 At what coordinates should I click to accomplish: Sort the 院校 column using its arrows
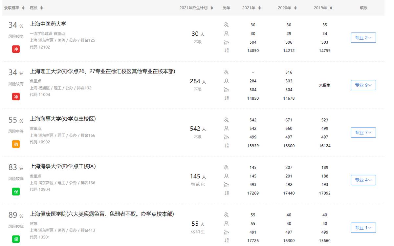coord(41,8)
